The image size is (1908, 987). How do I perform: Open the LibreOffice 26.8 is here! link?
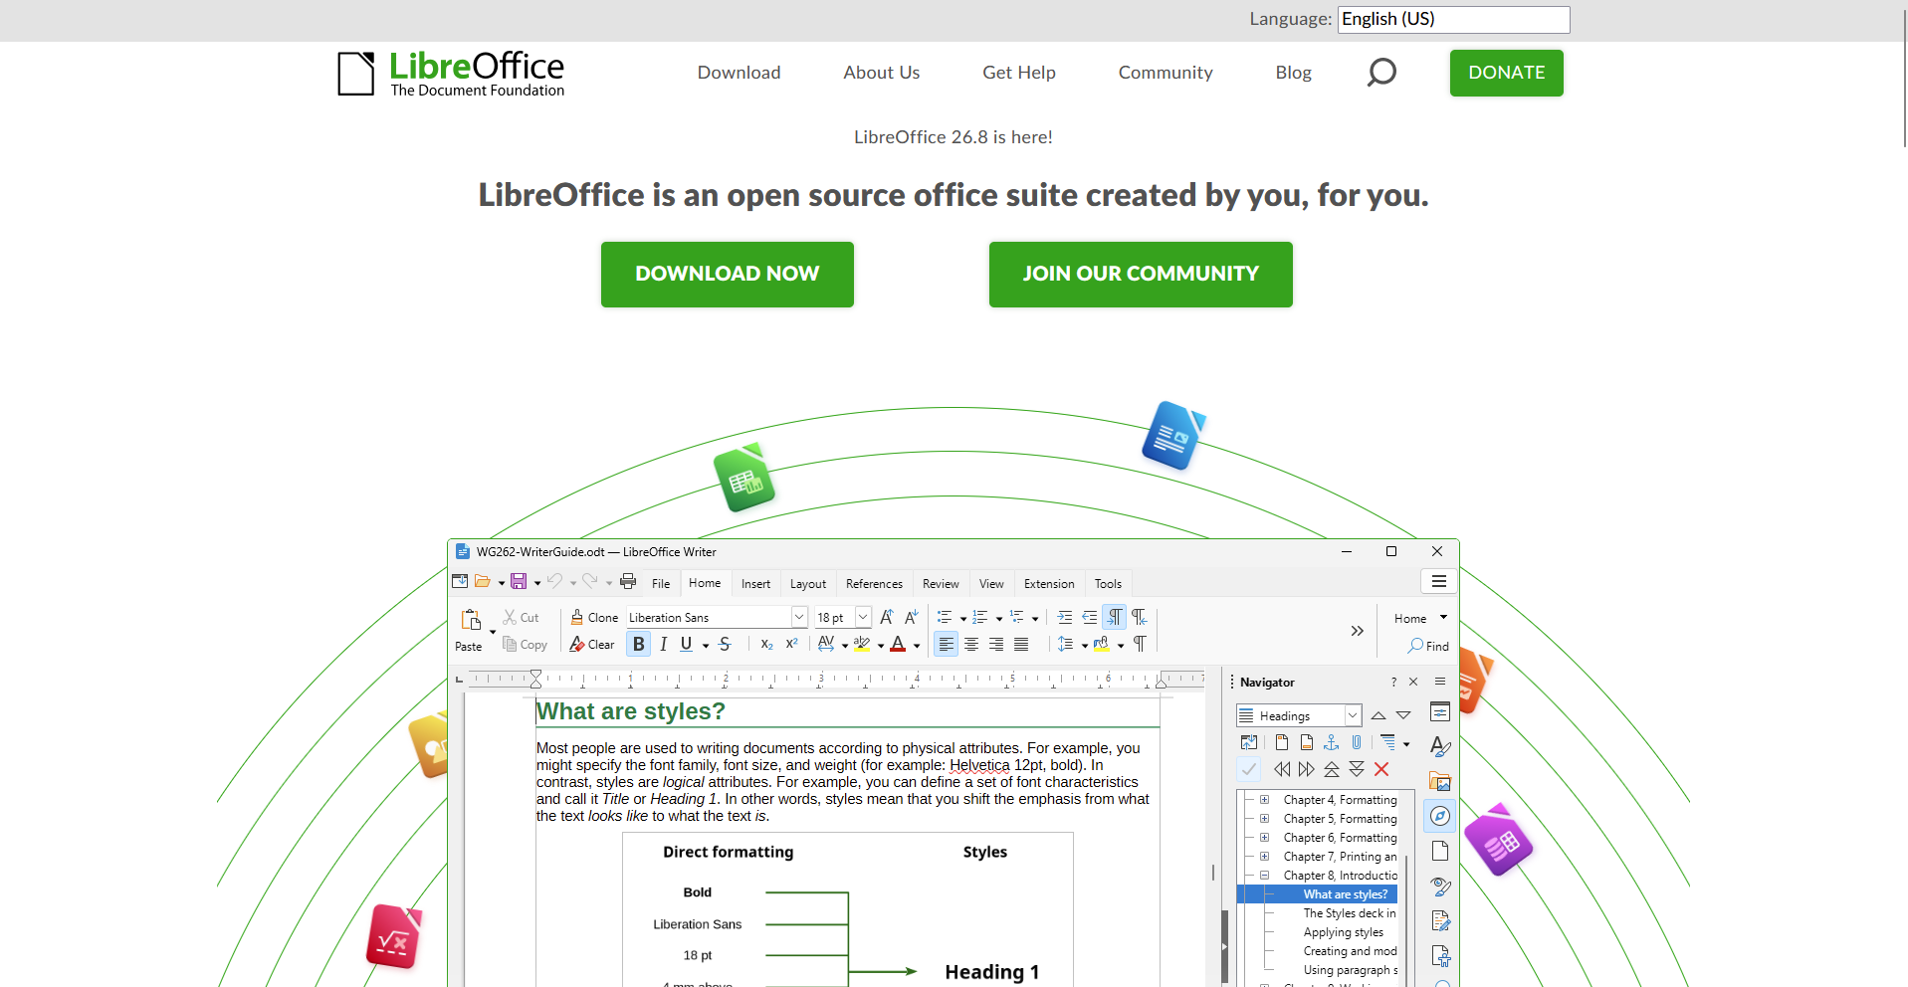(954, 137)
